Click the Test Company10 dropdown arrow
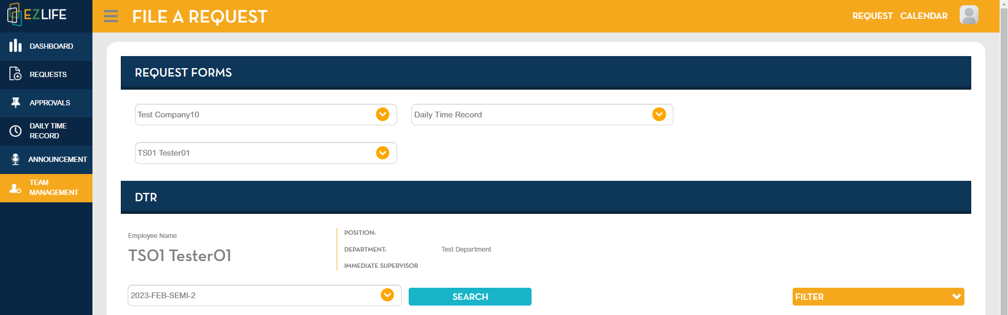1008x315 pixels. (382, 114)
